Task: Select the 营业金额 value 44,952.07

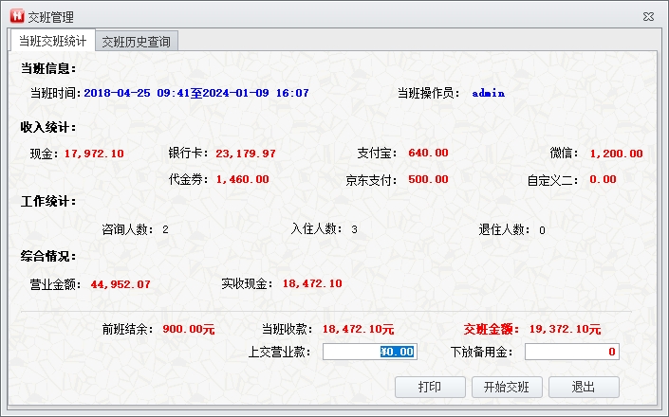Action: tap(121, 283)
